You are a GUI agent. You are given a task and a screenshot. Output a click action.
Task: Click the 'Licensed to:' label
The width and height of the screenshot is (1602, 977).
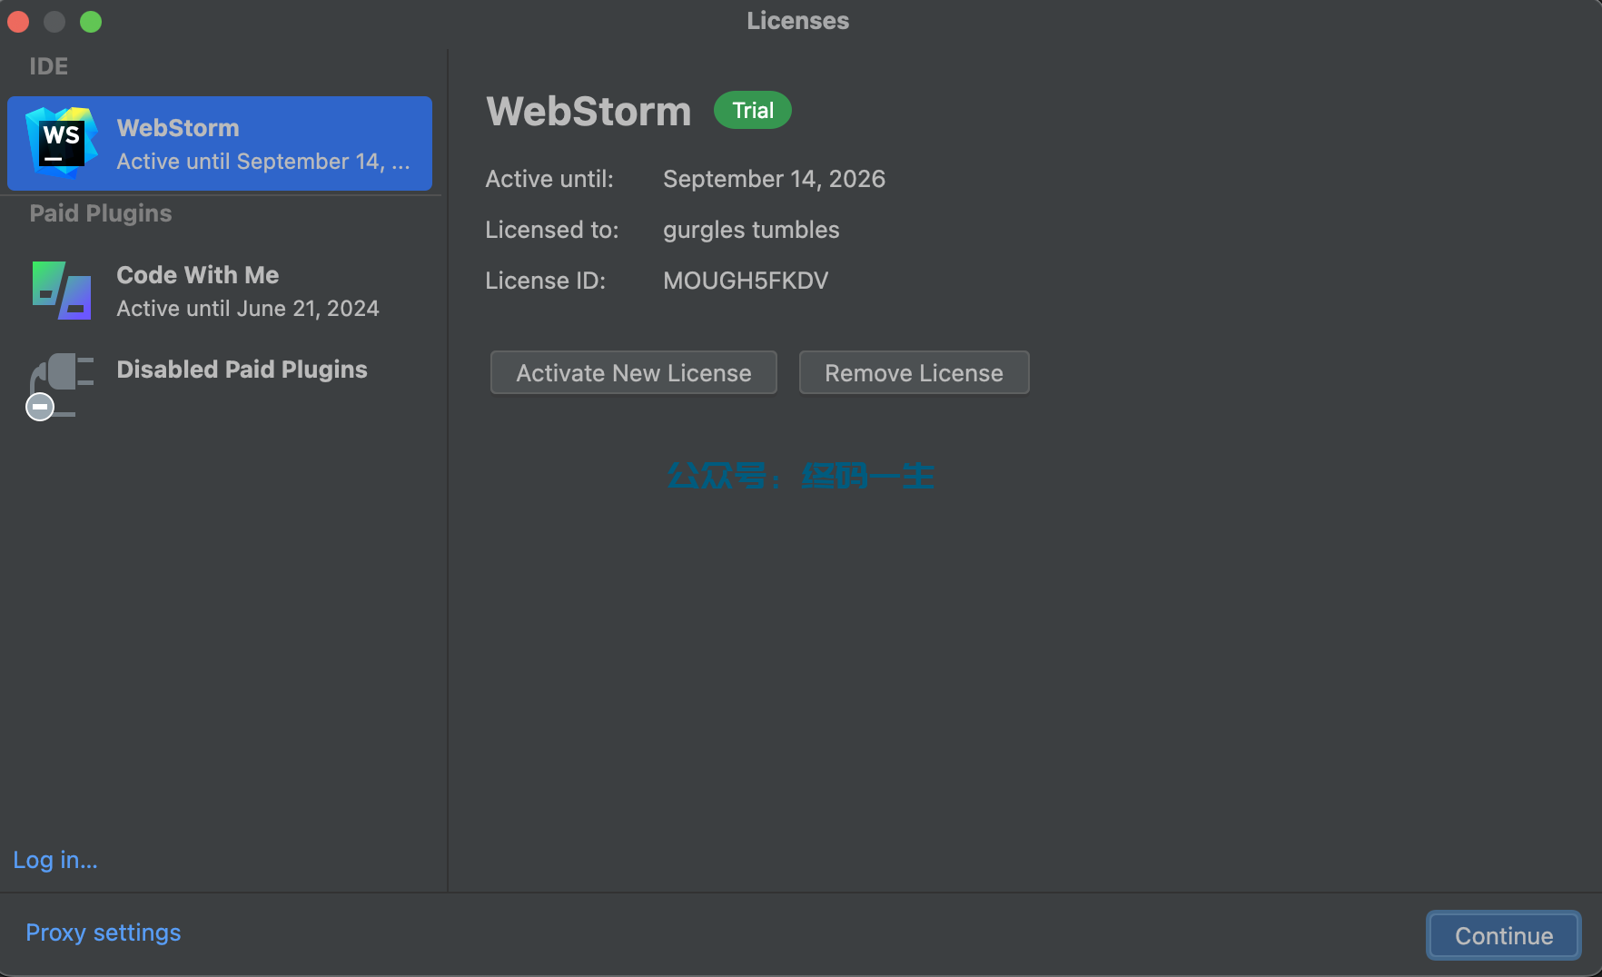coord(552,230)
